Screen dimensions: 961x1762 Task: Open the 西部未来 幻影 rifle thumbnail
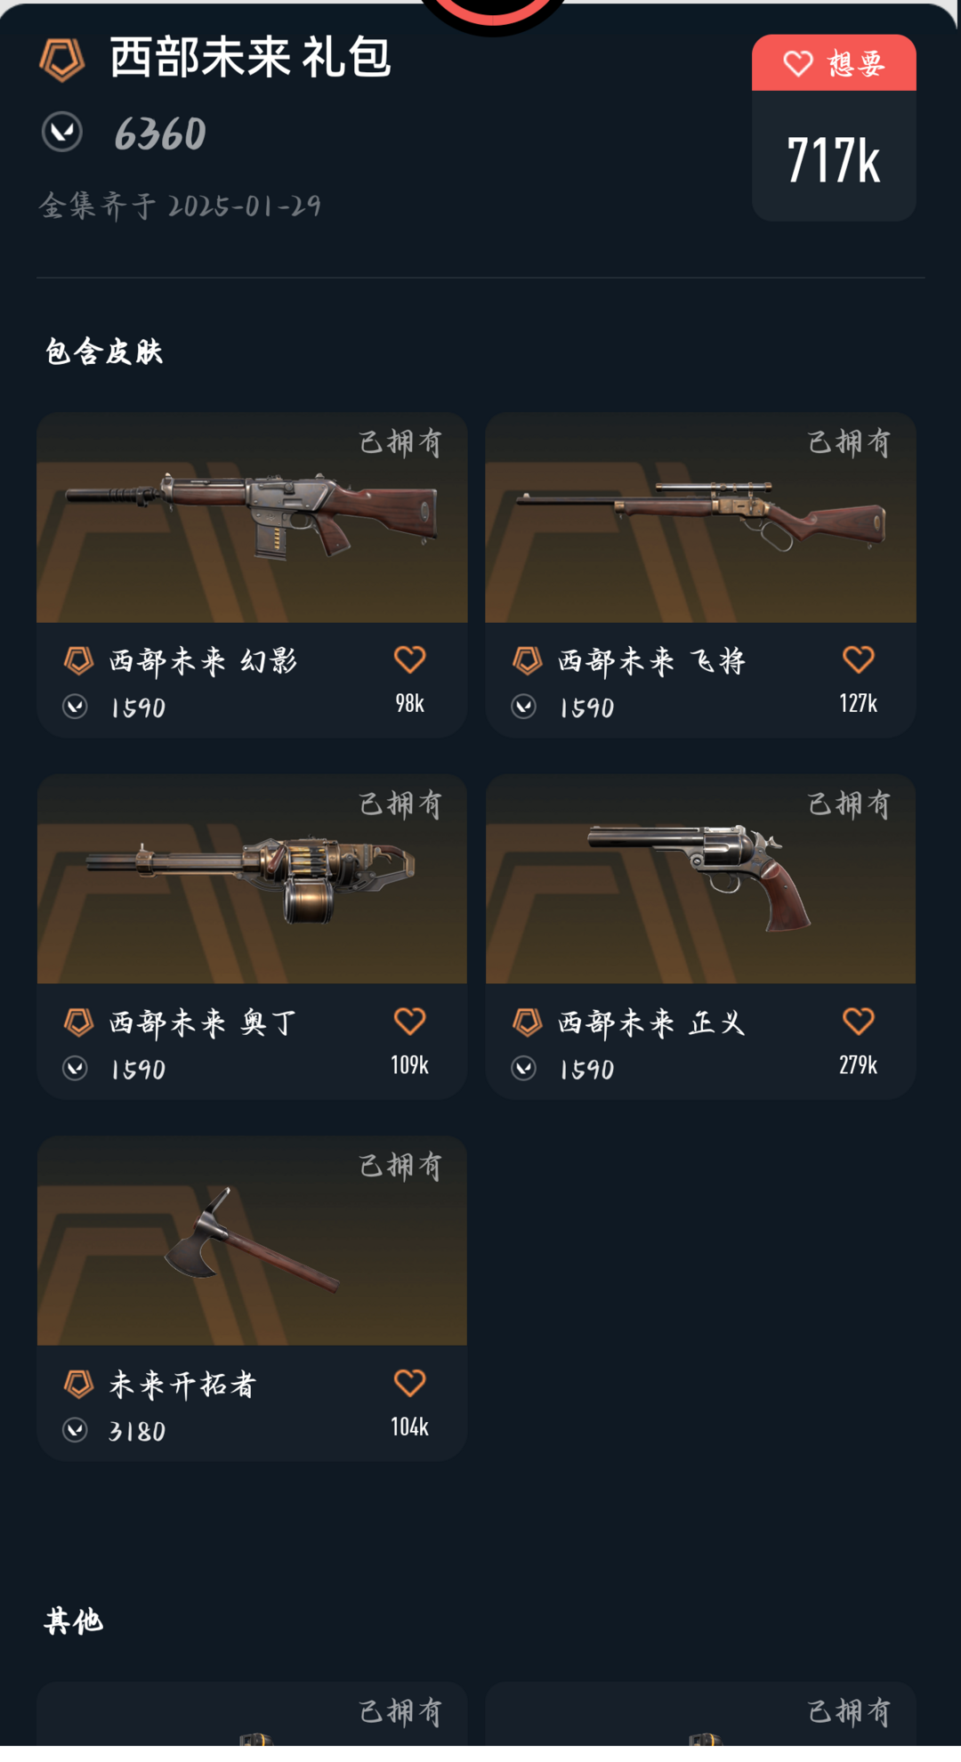[x=252, y=518]
